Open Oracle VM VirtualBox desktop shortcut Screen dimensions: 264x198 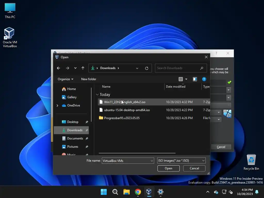click(x=10, y=37)
